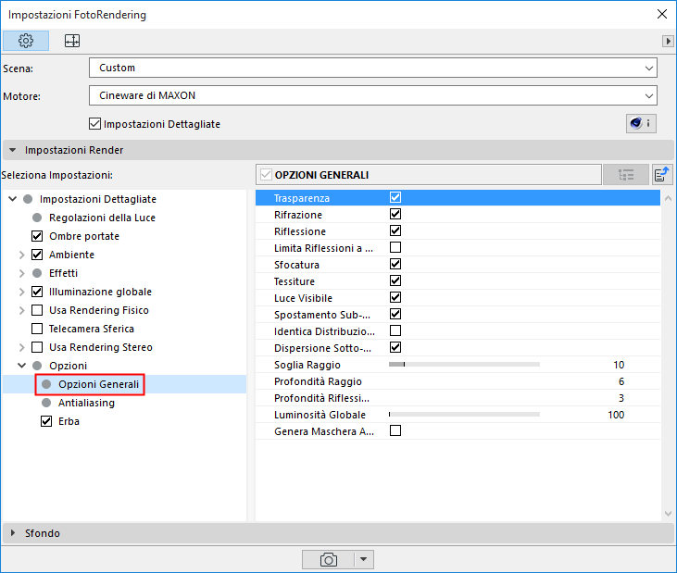Viewport: 677px width, 573px height.
Task: Toggle the Illuminazione globale checkbox
Action: click(x=37, y=292)
